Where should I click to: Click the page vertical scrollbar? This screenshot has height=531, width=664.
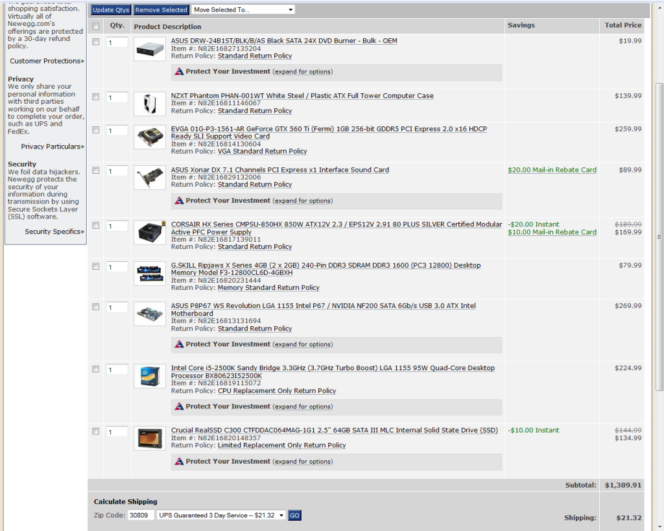[x=659, y=237]
